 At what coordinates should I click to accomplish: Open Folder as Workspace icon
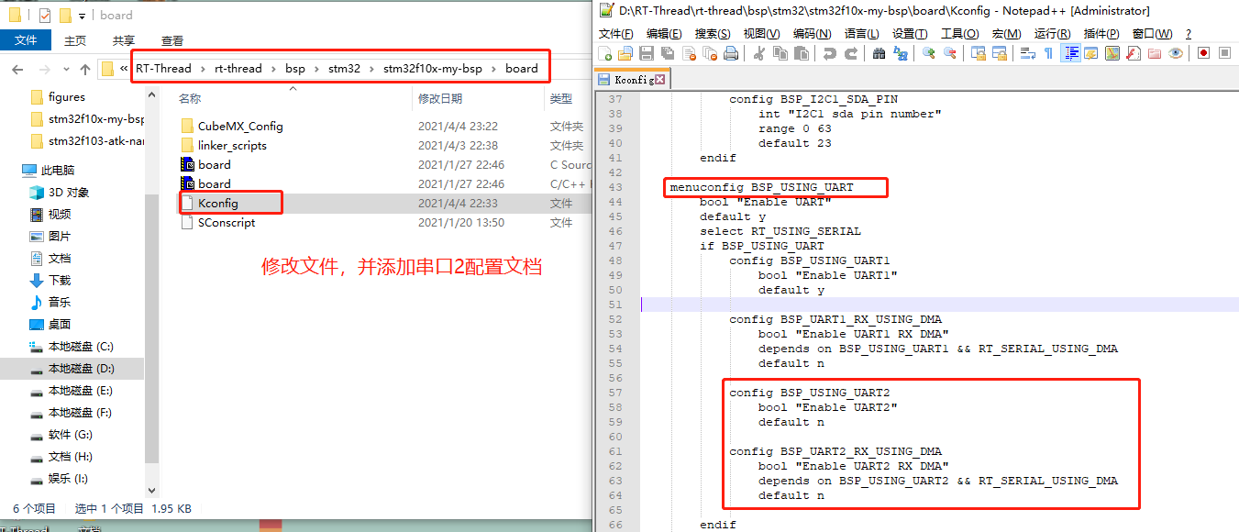(x=1155, y=54)
